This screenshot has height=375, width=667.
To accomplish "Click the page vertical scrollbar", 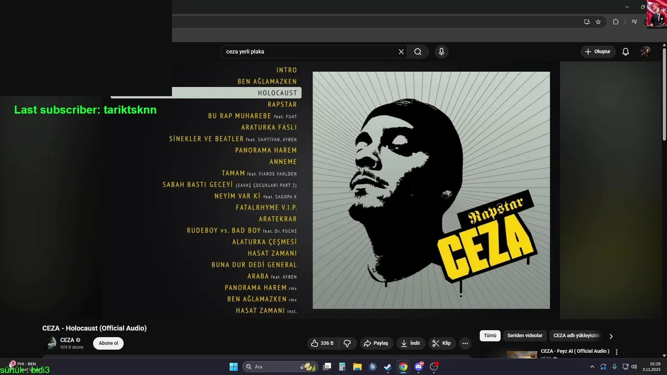I will tap(664, 94).
